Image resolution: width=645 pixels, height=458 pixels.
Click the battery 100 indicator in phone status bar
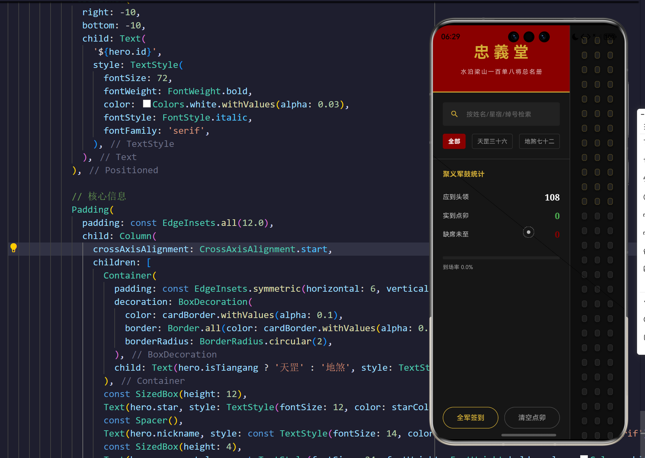pos(610,37)
